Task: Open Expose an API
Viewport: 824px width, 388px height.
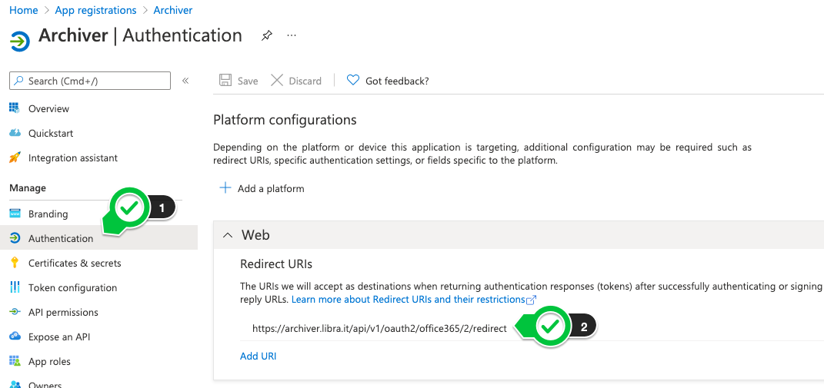Action: tap(59, 337)
